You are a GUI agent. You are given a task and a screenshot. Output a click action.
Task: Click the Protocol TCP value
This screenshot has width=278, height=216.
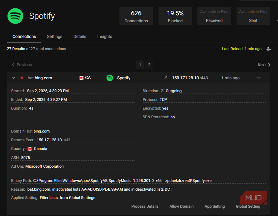pyautogui.click(x=163, y=99)
